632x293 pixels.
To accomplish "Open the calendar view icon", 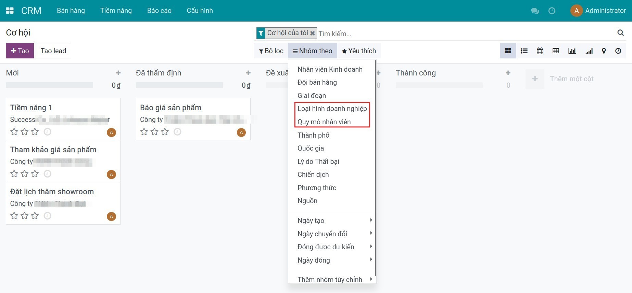I will point(540,51).
